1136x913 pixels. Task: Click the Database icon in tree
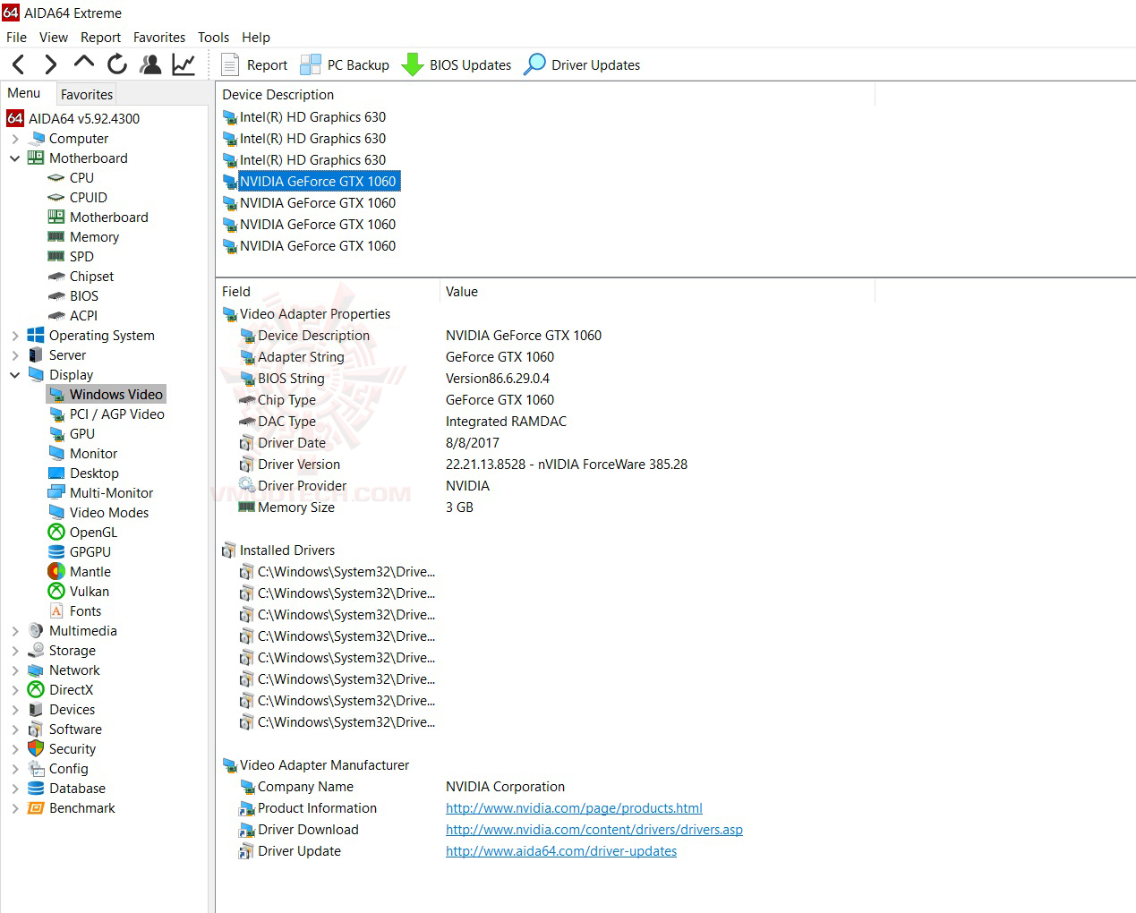coord(36,789)
